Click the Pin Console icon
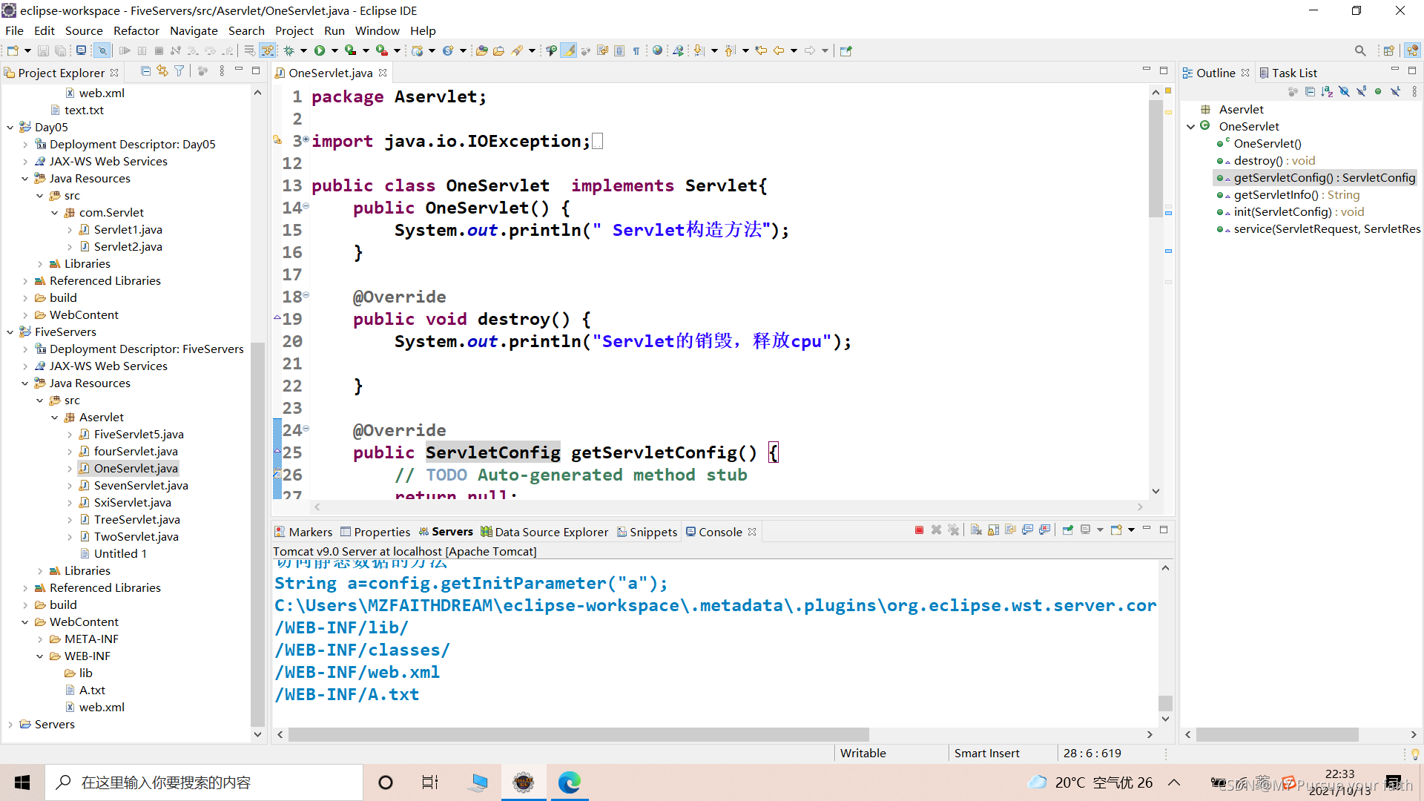 coord(1068,530)
